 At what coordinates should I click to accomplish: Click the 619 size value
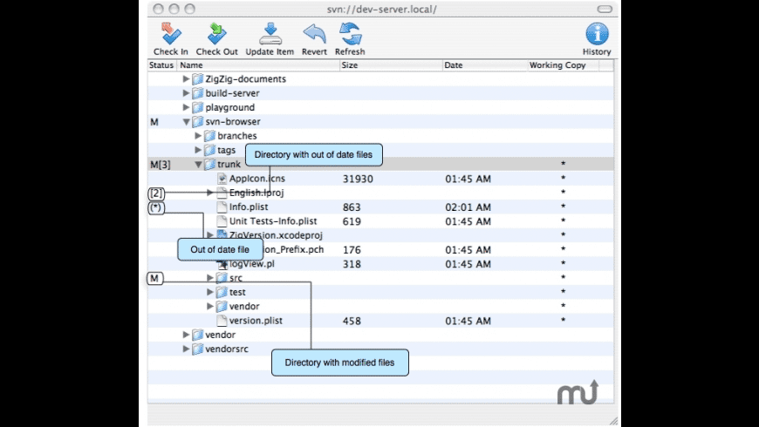[352, 221]
